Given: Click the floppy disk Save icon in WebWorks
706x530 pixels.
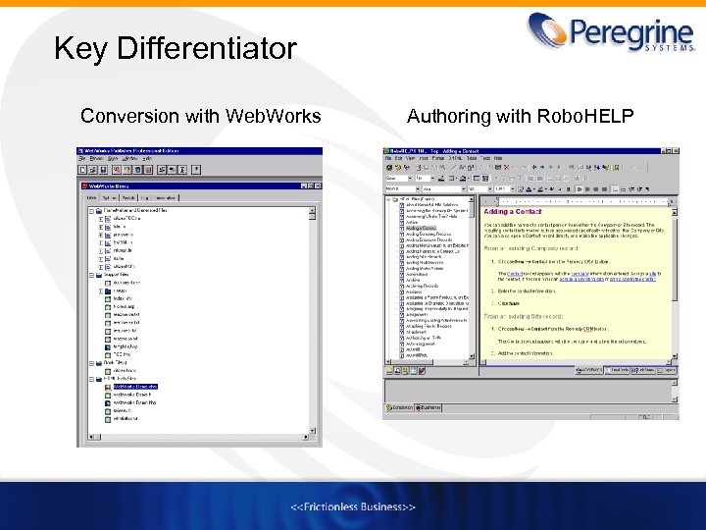Looking at the screenshot, I should click(x=103, y=170).
